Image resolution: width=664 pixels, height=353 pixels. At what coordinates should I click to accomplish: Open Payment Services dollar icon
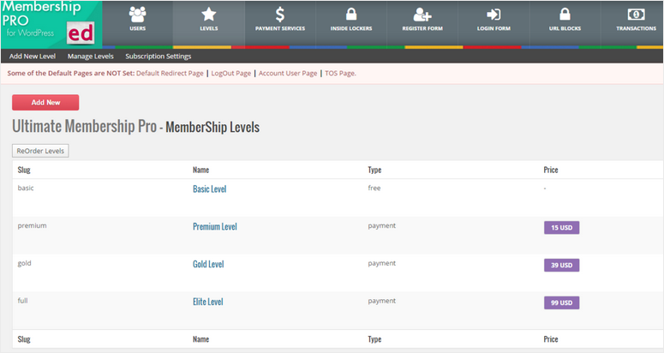click(x=280, y=15)
